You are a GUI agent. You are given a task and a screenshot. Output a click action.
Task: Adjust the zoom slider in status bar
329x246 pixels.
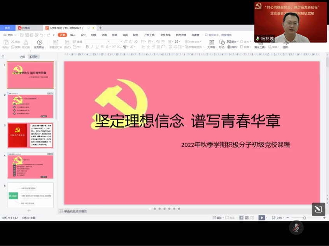click(304, 218)
